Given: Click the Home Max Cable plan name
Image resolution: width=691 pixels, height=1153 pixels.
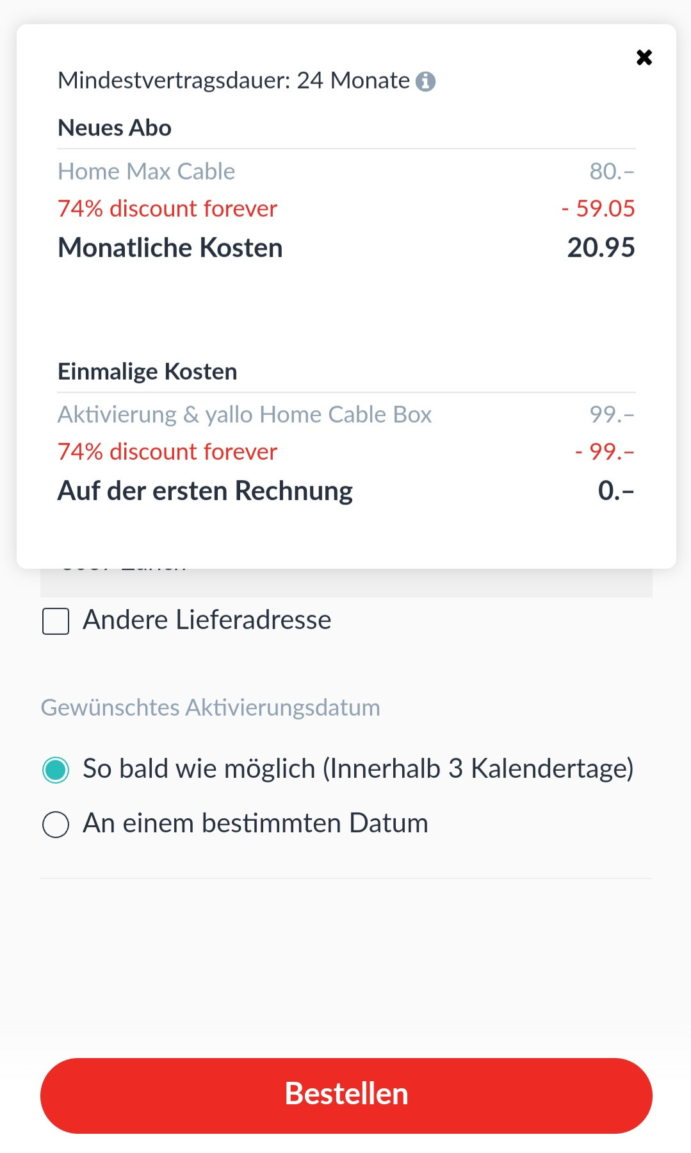Looking at the screenshot, I should point(147,172).
